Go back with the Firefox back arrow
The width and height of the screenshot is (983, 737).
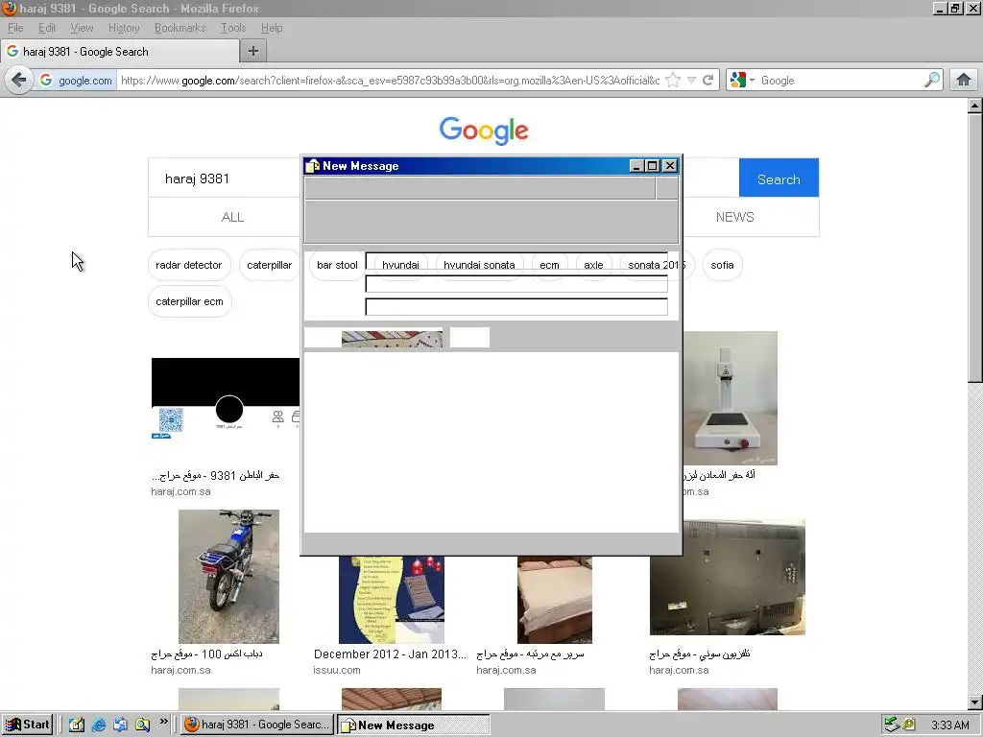[19, 81]
